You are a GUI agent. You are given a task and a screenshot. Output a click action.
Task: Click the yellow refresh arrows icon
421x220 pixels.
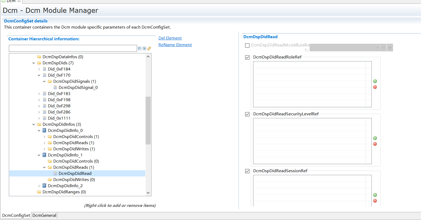(149, 48)
